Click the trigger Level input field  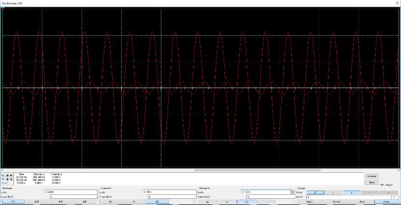click(348, 197)
